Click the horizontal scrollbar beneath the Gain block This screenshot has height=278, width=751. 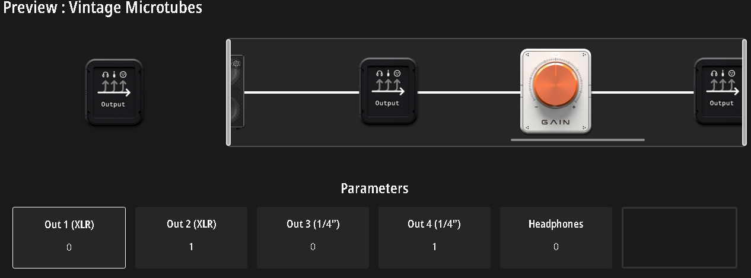(577, 140)
